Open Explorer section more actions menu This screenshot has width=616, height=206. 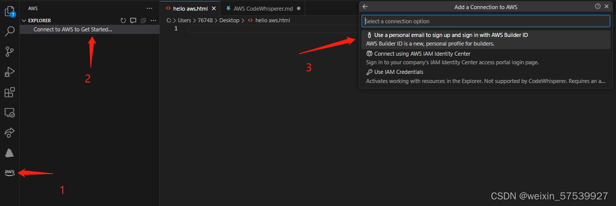coord(153,21)
